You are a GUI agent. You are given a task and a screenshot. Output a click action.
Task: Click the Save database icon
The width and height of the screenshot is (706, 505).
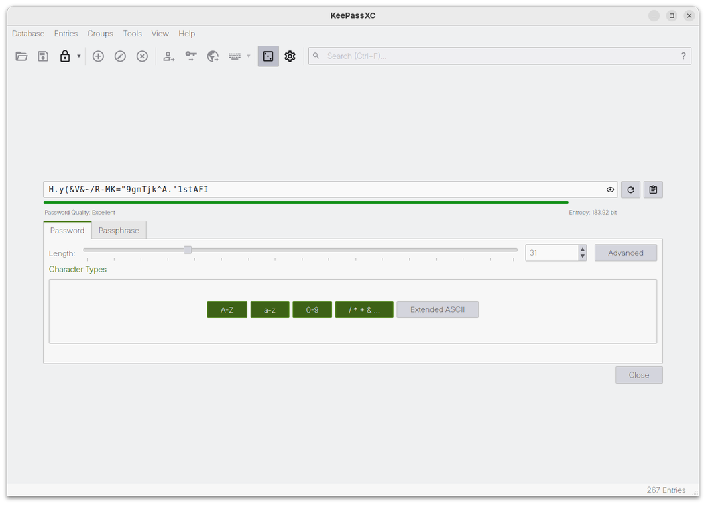click(43, 56)
